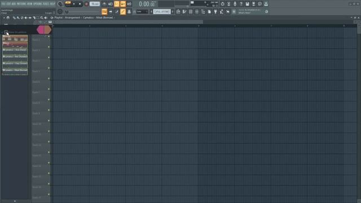Open the Channel rack view

click(191, 11)
